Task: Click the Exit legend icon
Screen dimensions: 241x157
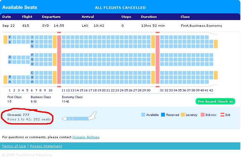Action: pyautogui.click(x=222, y=115)
